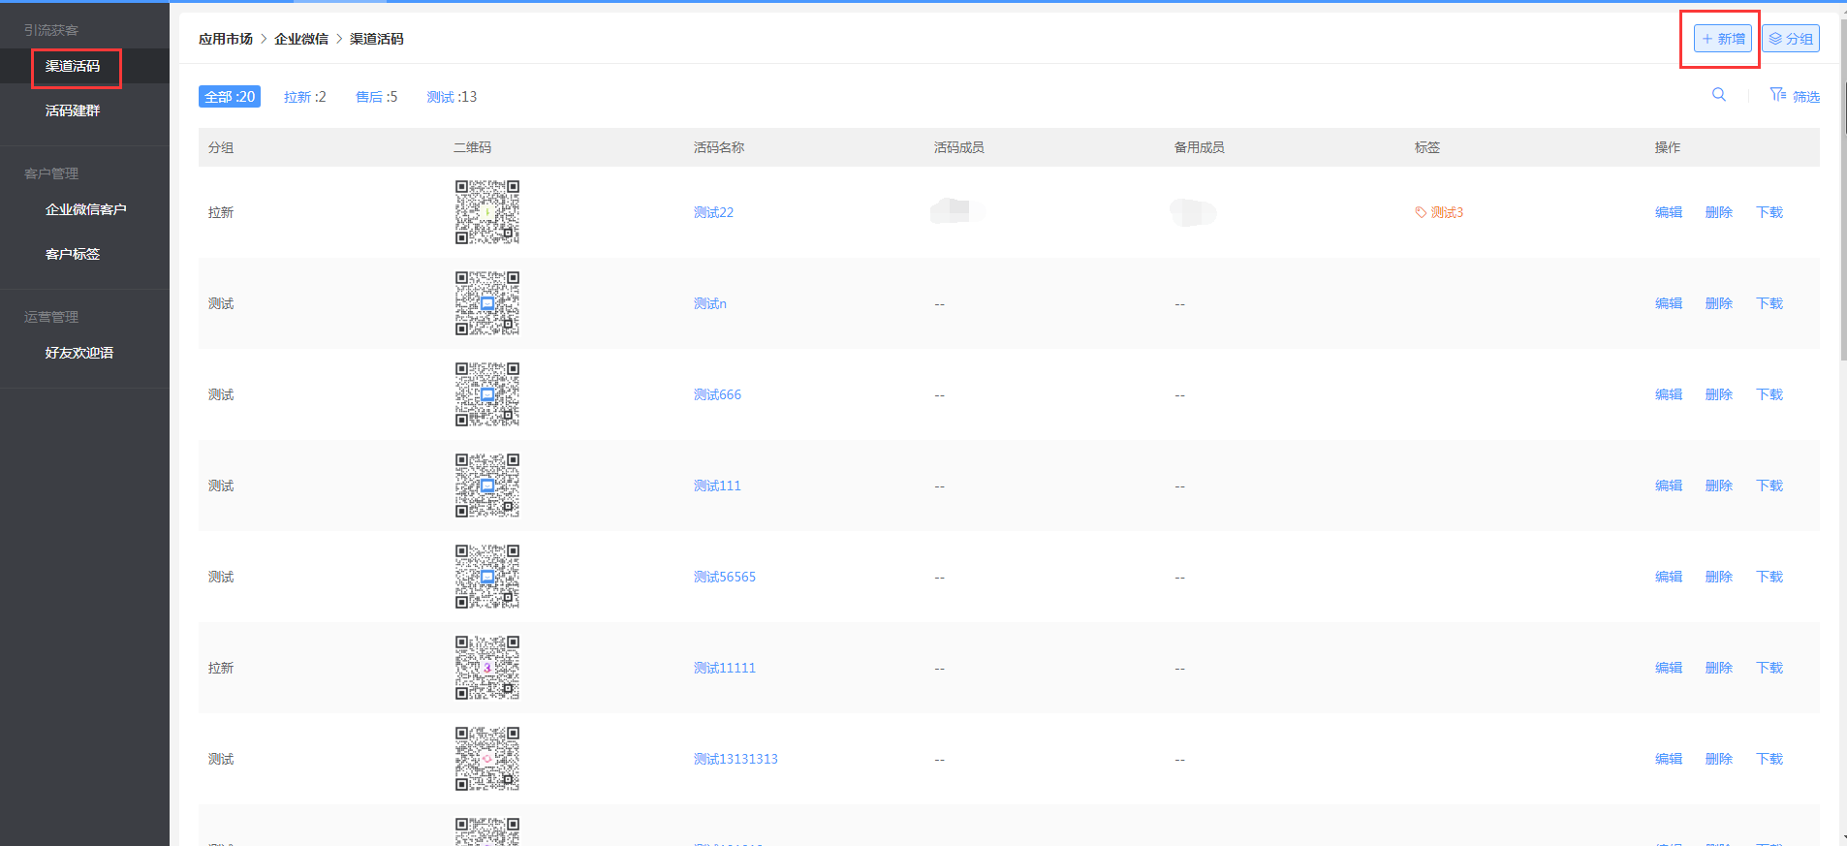Viewport: 1847px width, 846px height.
Task: Click 编辑 for the 测试11111 row
Action: coord(1669,668)
